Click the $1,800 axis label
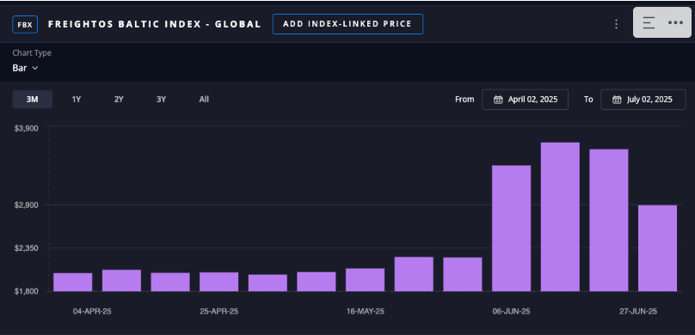Viewport: 695px width, 335px height. click(x=27, y=291)
